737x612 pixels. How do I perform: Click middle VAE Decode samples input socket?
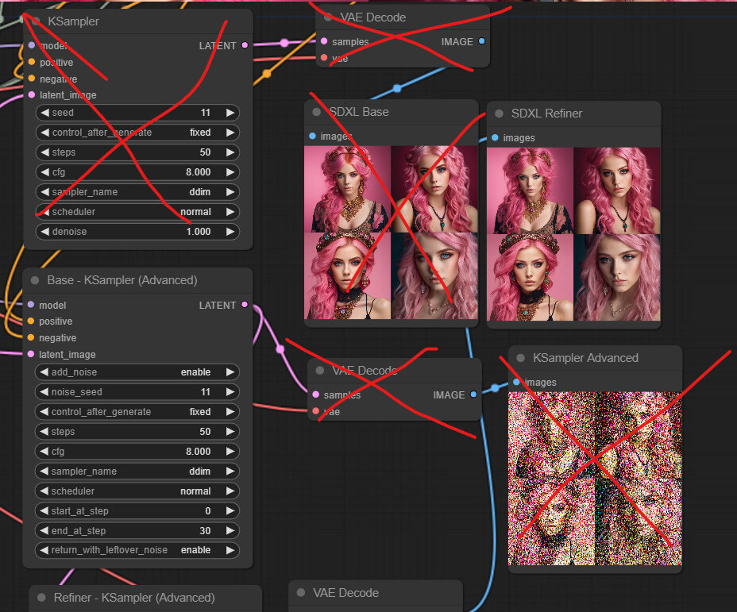coord(316,395)
